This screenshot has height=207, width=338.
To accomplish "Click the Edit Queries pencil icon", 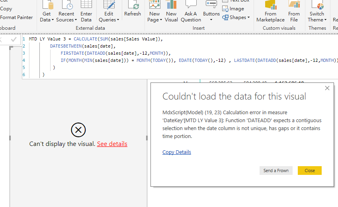I will click(x=109, y=4).
